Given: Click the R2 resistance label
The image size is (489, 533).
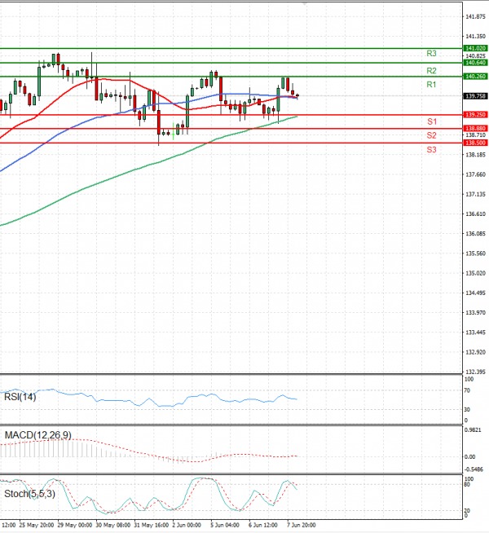Looking at the screenshot, I should click(432, 71).
